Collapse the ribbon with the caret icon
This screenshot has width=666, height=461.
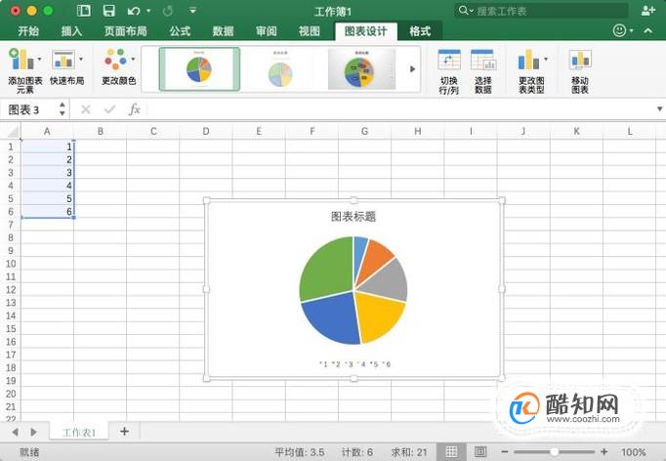tap(648, 30)
